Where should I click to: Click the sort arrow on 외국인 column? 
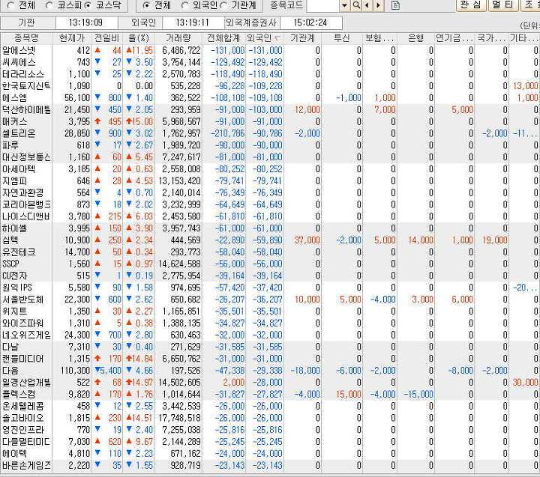[x=277, y=39]
